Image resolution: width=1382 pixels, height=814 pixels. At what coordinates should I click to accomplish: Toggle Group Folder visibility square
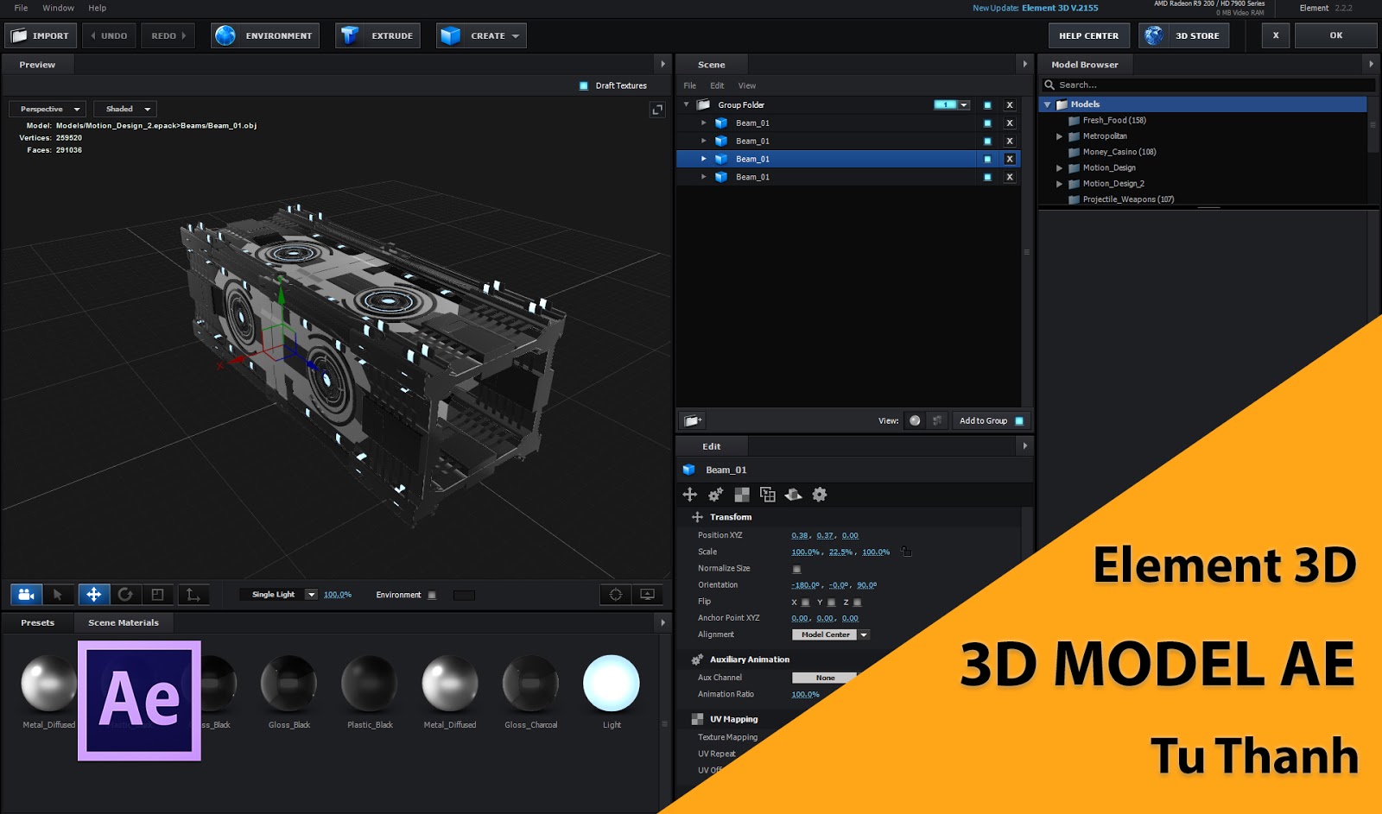(987, 105)
